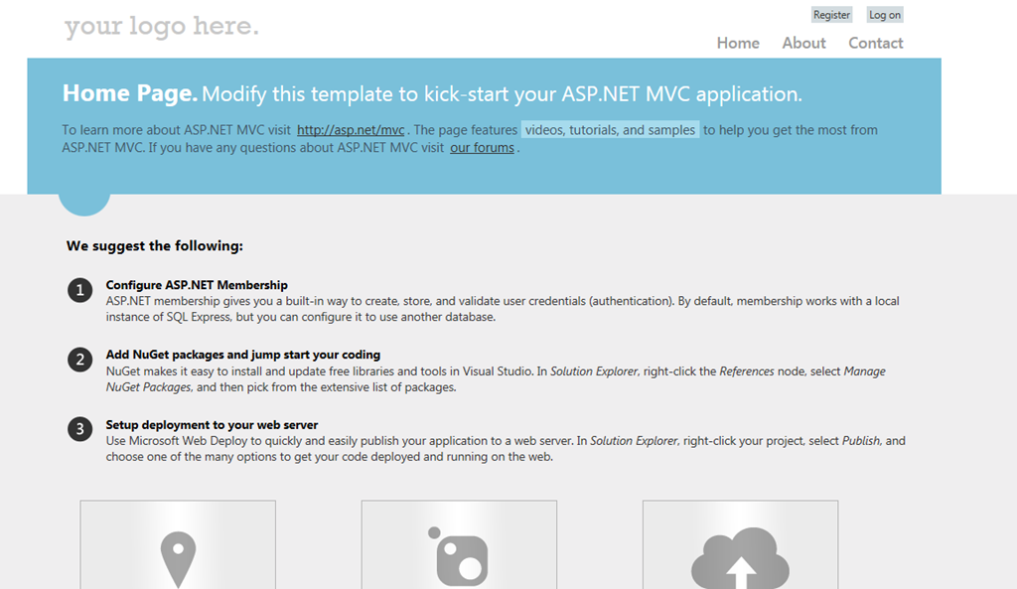Click the 'your logo here.' site logo

point(162,27)
